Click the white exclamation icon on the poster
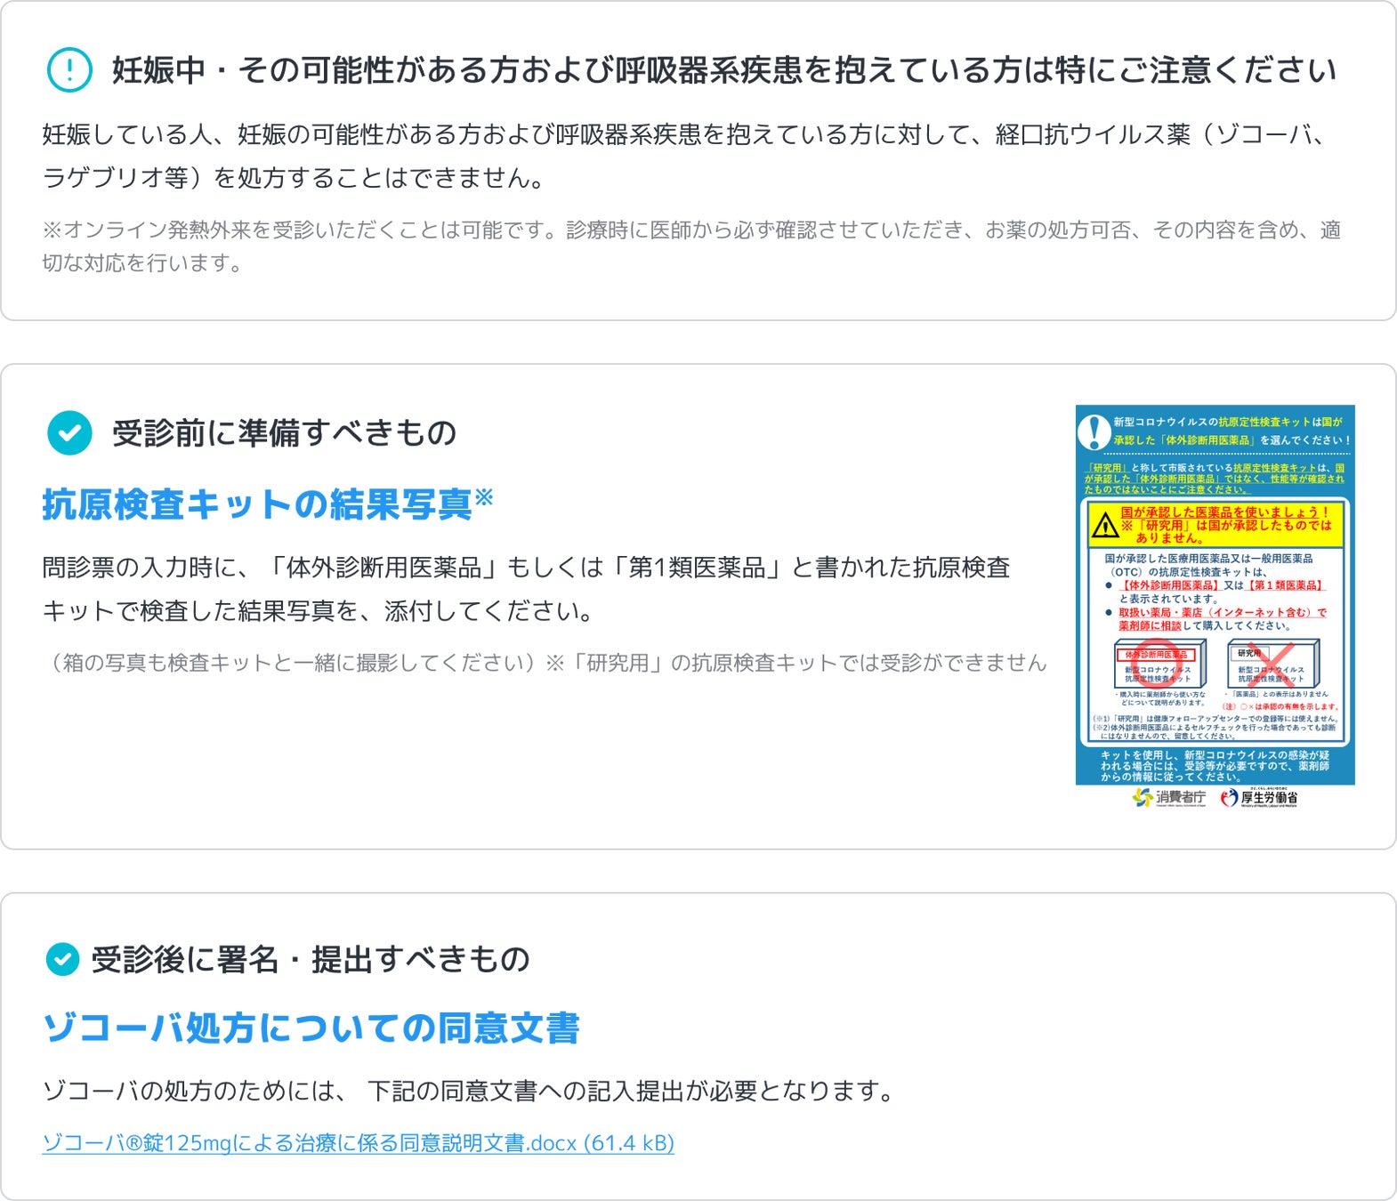Viewport: 1397px width, 1201px height. click(1094, 432)
